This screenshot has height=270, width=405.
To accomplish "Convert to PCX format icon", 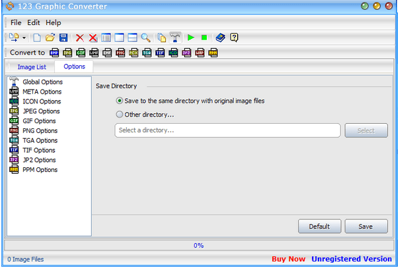I will tap(133, 53).
